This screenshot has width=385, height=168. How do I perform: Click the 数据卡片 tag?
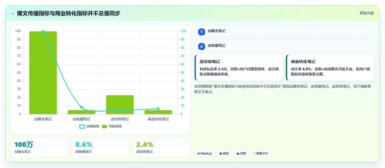click(x=261, y=153)
